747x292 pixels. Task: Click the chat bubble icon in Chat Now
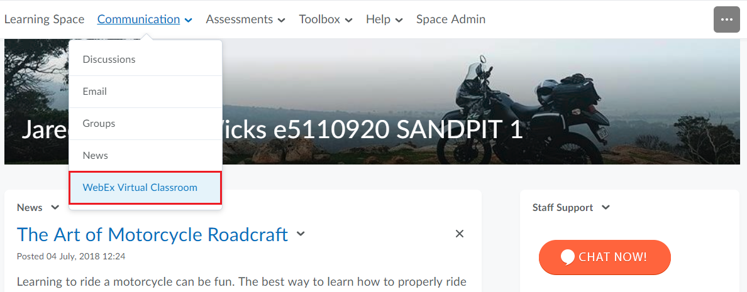coord(568,257)
